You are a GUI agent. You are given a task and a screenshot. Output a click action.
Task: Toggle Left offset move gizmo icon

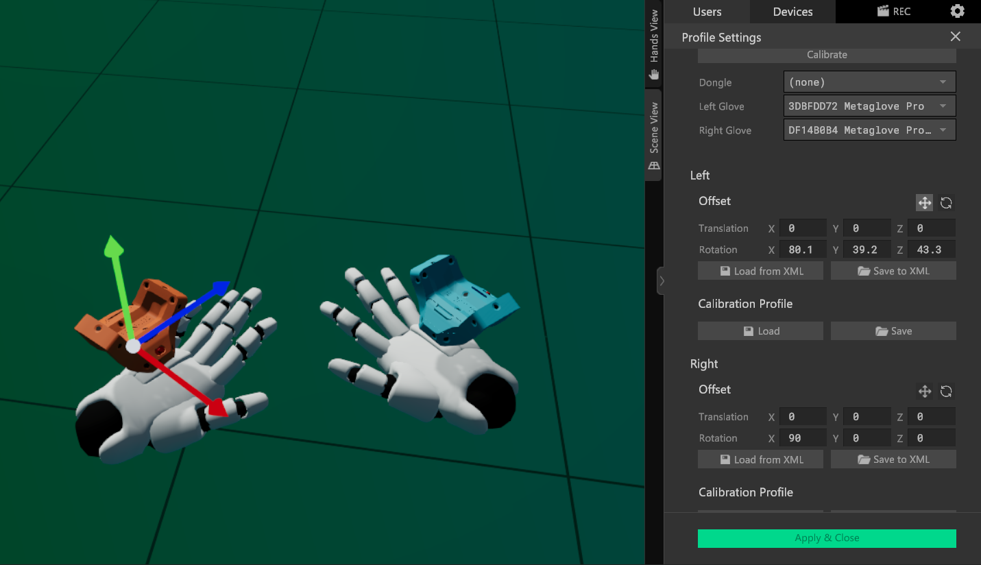click(x=924, y=203)
